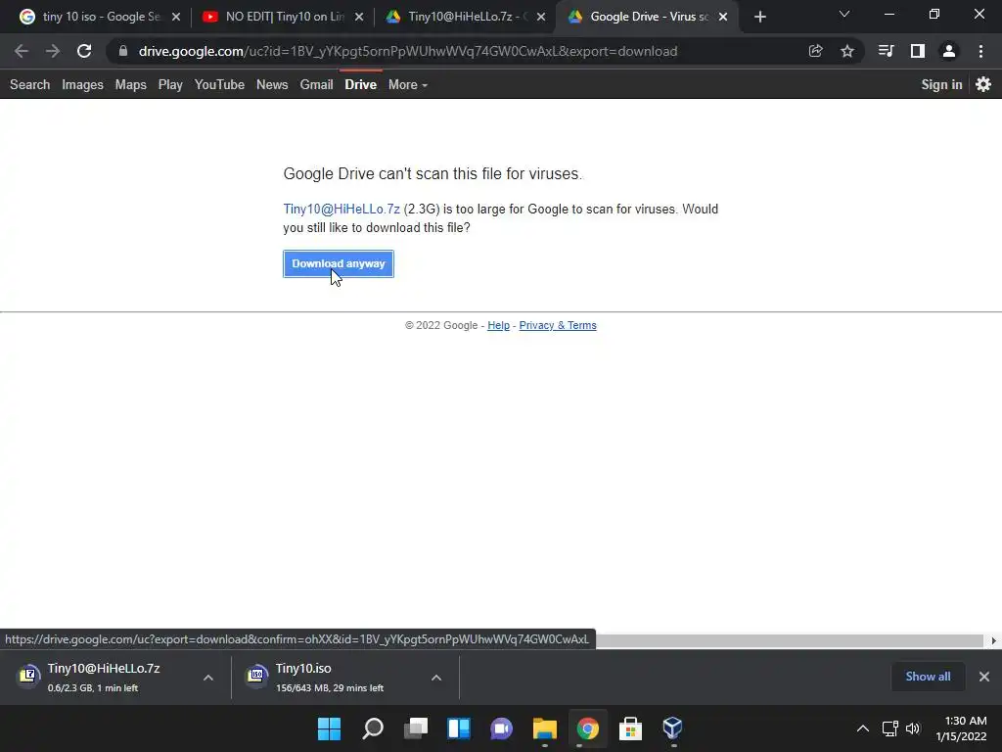
Task: Open the Windows Start menu
Action: 330,728
